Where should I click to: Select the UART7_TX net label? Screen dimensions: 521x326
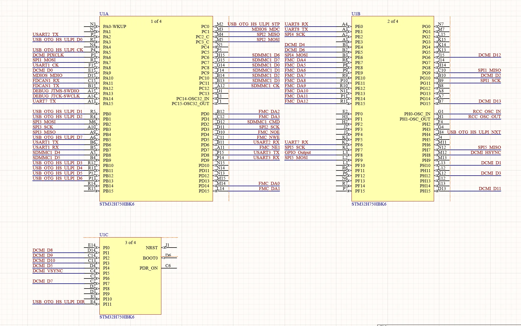point(44,101)
